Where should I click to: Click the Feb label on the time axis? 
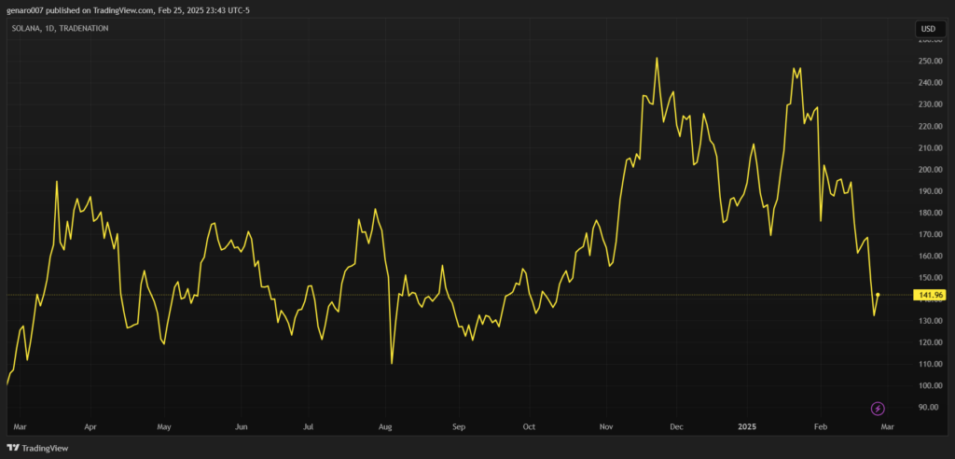[x=821, y=427]
